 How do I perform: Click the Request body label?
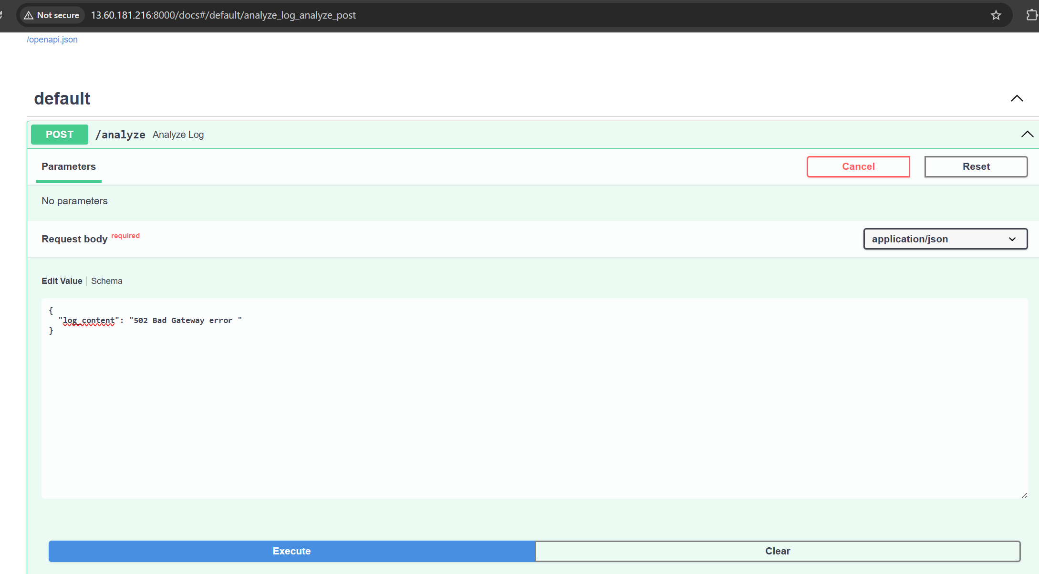pos(74,239)
